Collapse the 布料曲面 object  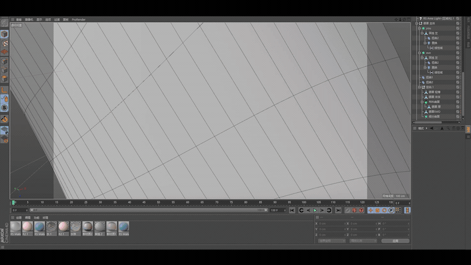(422, 102)
